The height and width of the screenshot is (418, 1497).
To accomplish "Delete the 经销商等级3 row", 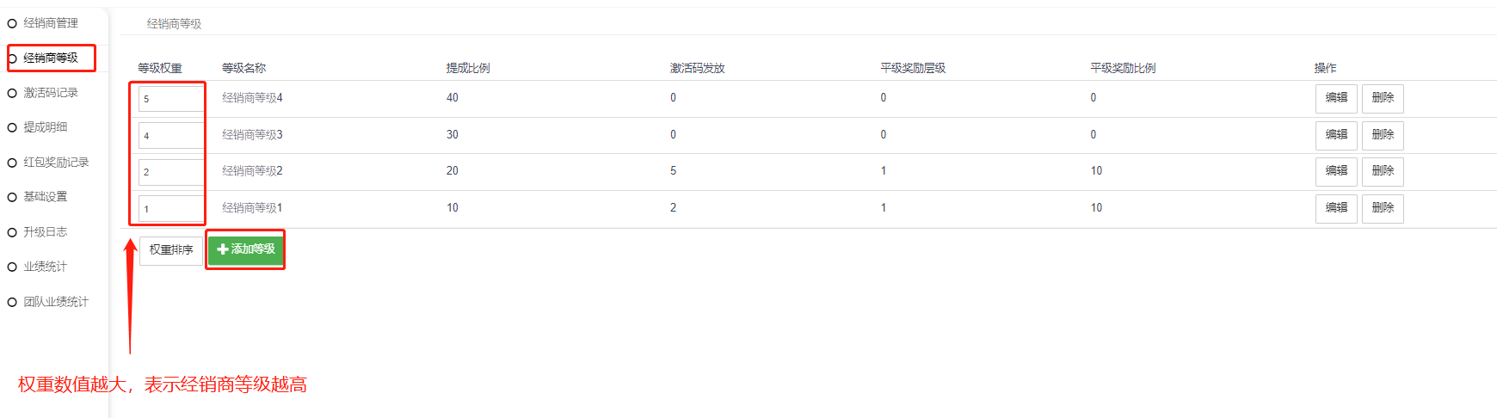I will pos(1382,135).
